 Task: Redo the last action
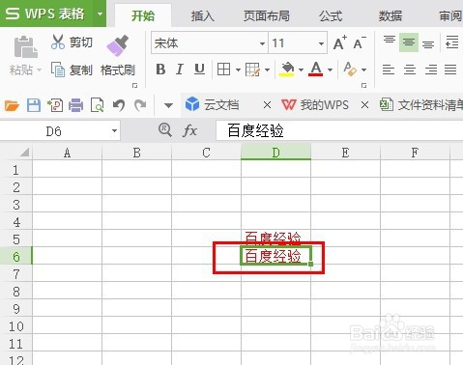point(140,105)
